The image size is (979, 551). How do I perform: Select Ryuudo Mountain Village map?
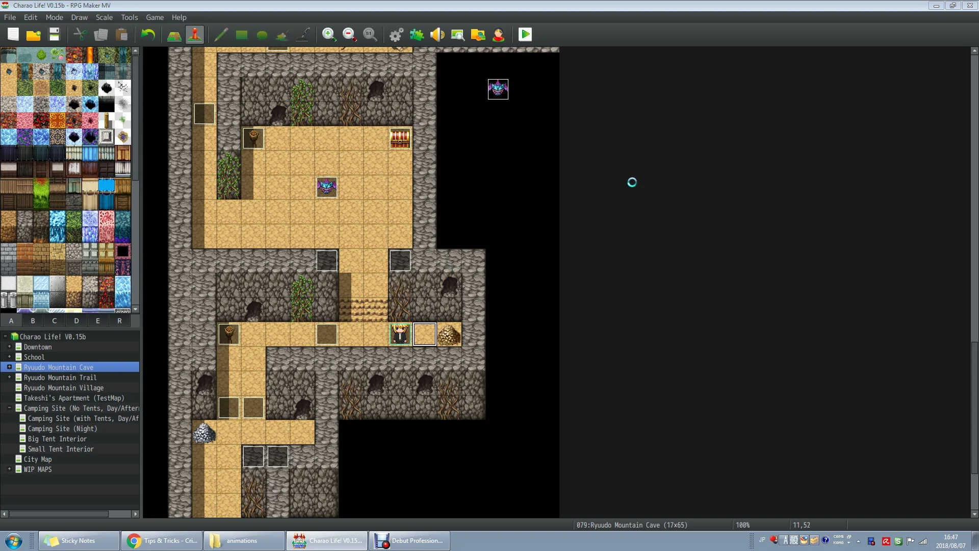pos(63,388)
